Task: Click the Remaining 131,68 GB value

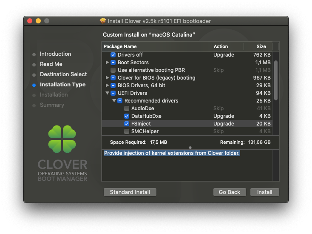Action: 259,142
